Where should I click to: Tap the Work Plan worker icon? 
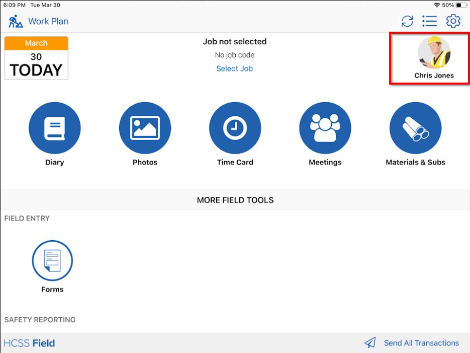click(x=16, y=21)
